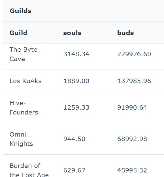This screenshot has width=164, height=177.
Task: Select the Hive-Founders guild name
Action: 24,107
